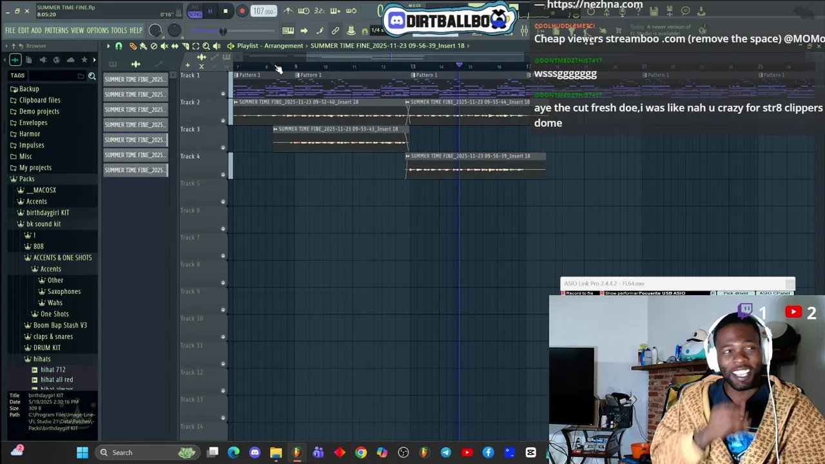825x464 pixels.
Task: Toggle mute dot on Track 4
Action: pyautogui.click(x=223, y=175)
